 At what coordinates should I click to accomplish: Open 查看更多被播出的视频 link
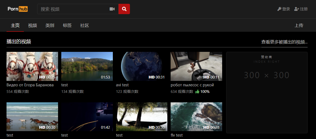[284, 42]
